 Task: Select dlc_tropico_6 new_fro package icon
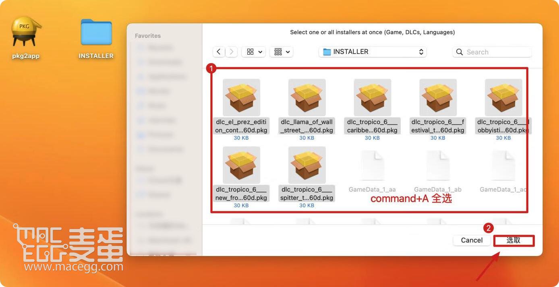click(x=241, y=165)
